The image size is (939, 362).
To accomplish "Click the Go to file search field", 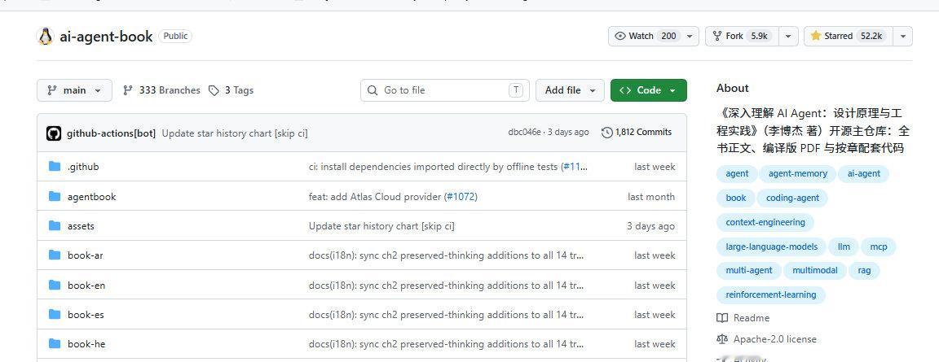I will click(x=445, y=90).
